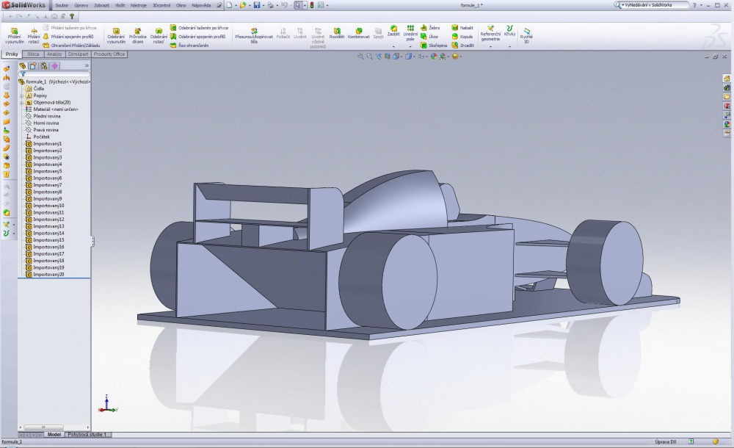Select Importovaný20 in the feature tree

point(45,275)
